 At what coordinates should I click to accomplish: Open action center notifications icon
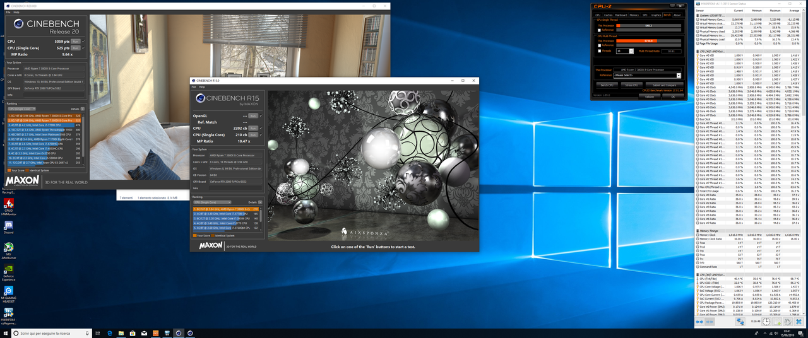click(x=800, y=333)
